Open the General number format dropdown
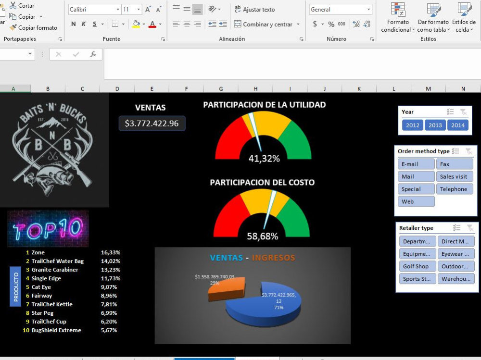481x360 pixels. coord(369,10)
